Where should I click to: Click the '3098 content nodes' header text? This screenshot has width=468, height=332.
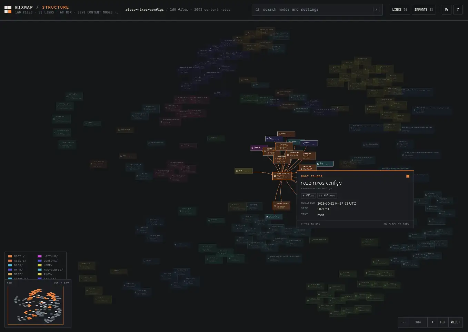212,10
